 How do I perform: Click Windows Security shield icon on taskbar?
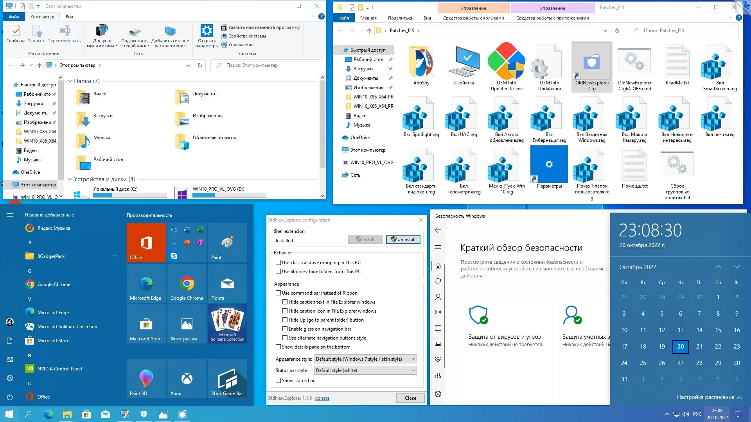tap(144, 414)
